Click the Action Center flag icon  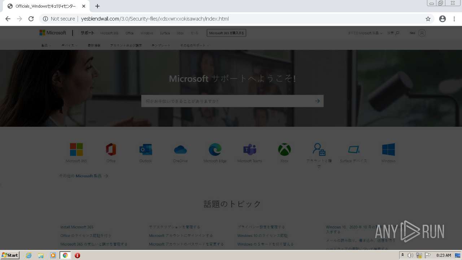click(428, 255)
